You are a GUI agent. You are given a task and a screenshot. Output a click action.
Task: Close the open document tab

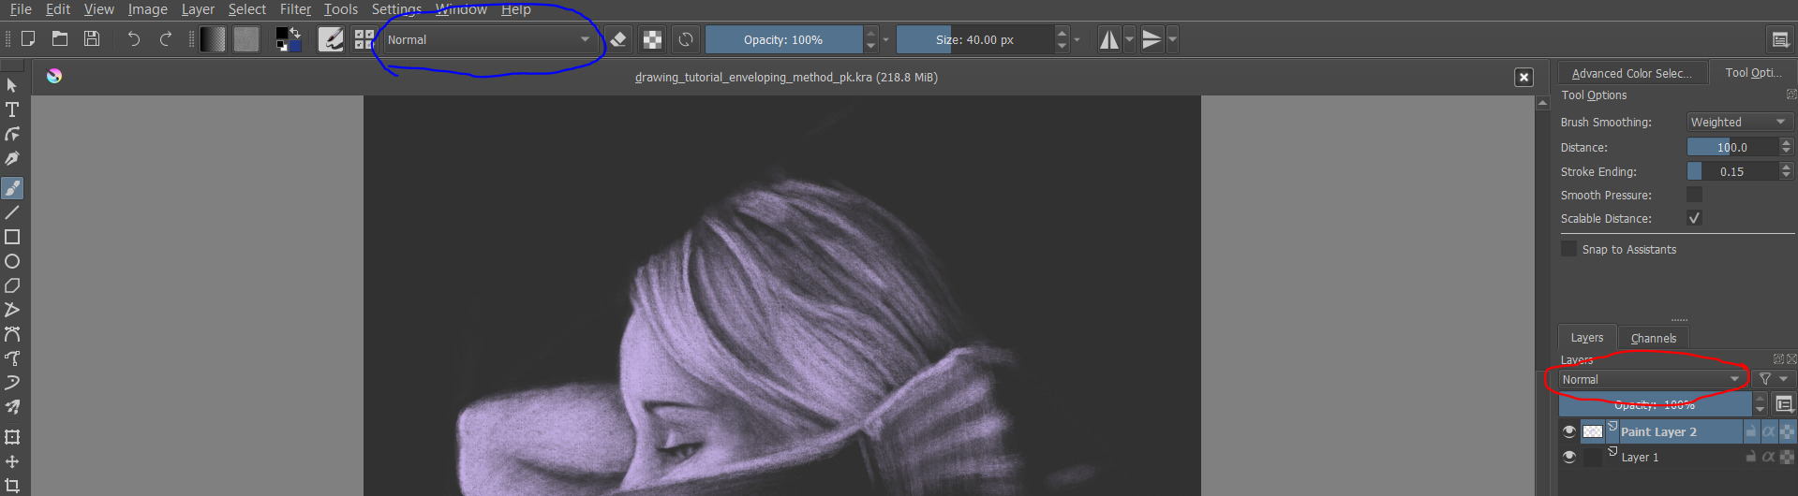point(1524,78)
